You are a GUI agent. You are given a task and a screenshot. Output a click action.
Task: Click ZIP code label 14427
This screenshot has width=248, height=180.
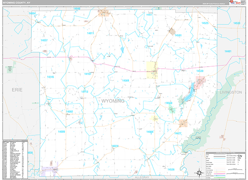pyautogui.click(x=178, y=134)
